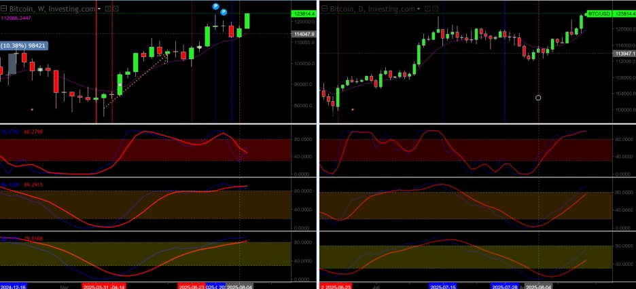Screen dimensions: 636x289
Task: Click the 100000.0 label on weekly price axis
Action: 304,63
